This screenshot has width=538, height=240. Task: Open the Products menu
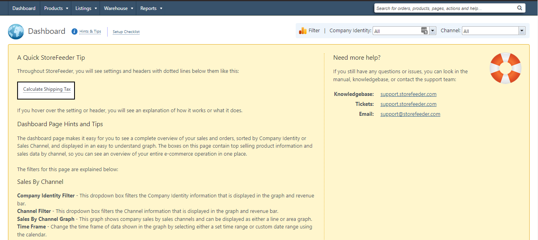pyautogui.click(x=56, y=8)
